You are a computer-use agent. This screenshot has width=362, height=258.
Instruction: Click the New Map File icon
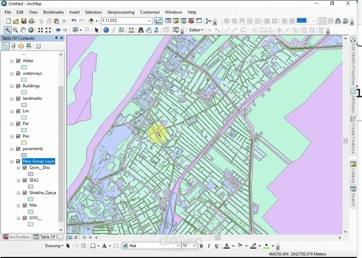(x=8, y=21)
